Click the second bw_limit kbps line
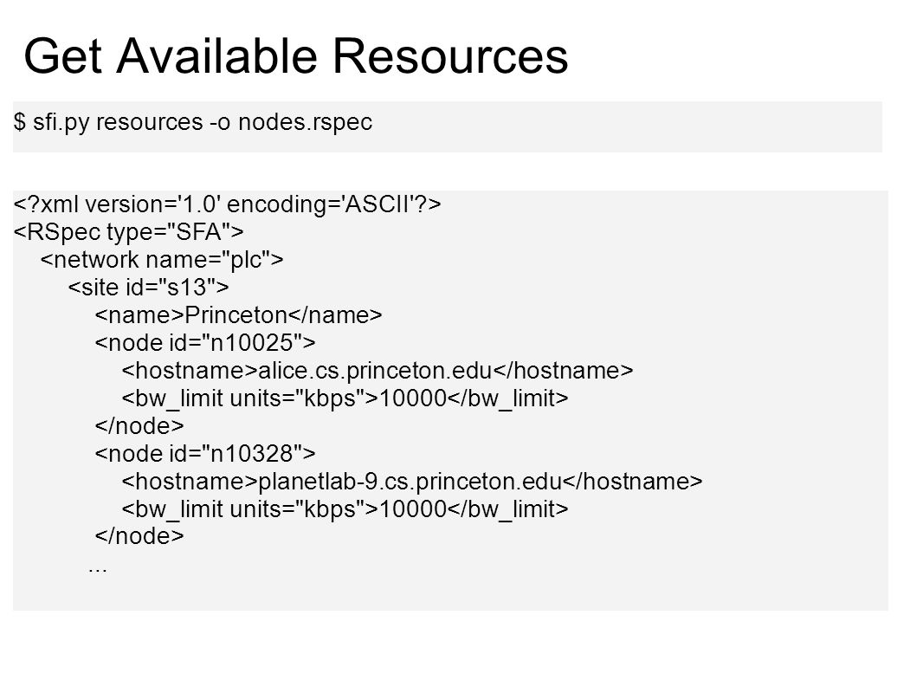Screen dimensions: 923x693 point(345,509)
